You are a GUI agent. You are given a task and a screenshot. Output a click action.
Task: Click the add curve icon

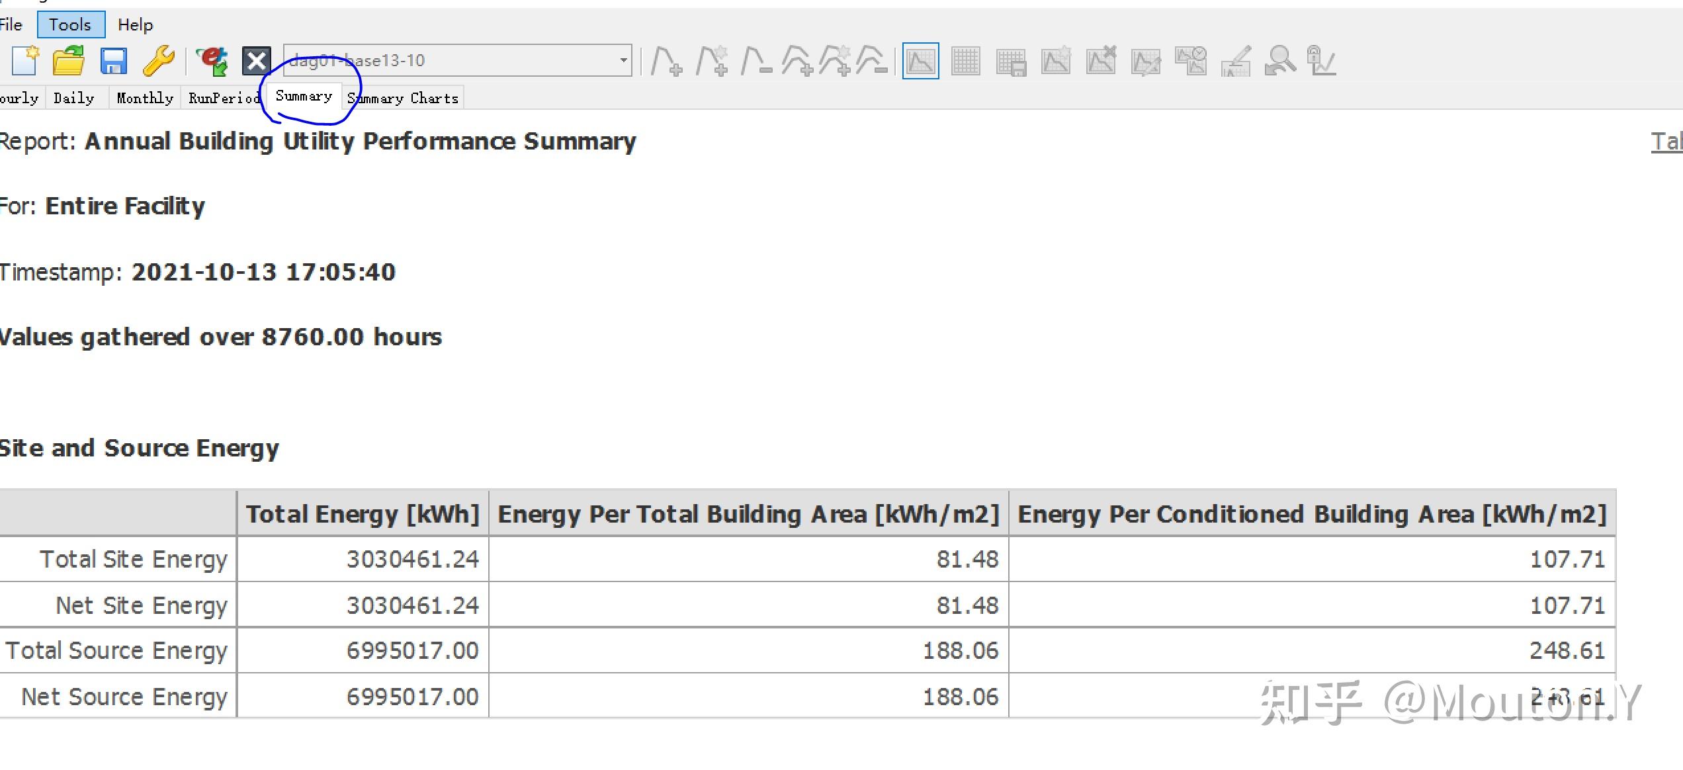tap(666, 62)
